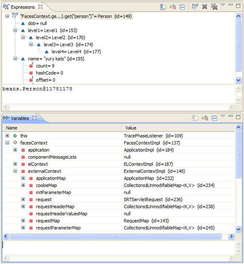244x264 pixels.
Task: Expand the request entry
Action: 23,199
